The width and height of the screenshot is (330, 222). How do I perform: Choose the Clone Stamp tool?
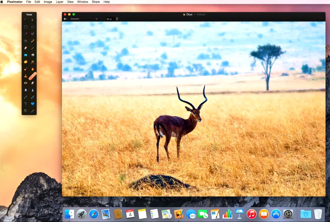pyautogui.click(x=26, y=76)
